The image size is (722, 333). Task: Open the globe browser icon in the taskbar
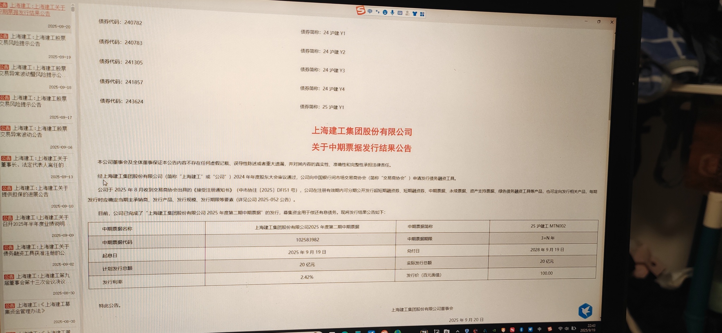tap(398, 332)
